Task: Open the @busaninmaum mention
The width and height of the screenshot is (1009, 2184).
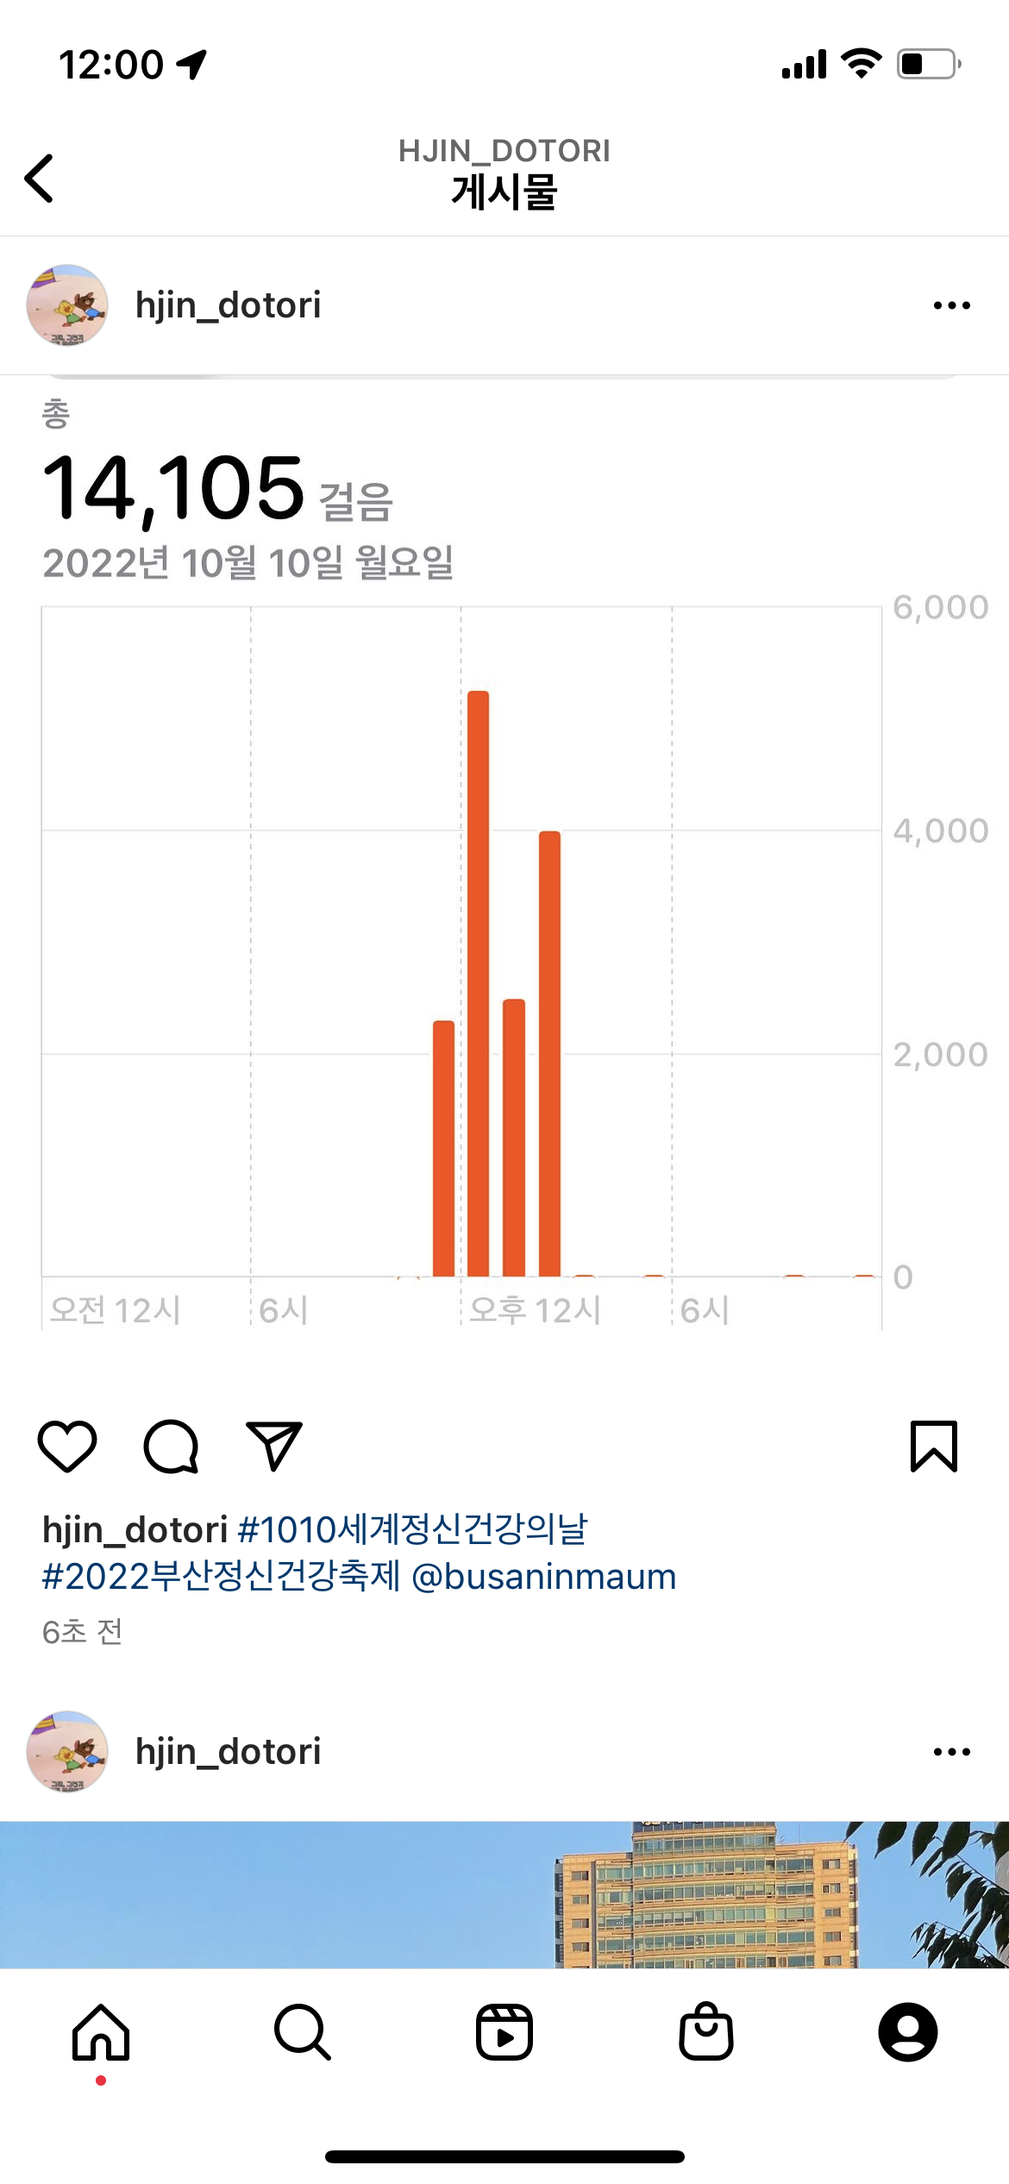Action: click(x=544, y=1577)
